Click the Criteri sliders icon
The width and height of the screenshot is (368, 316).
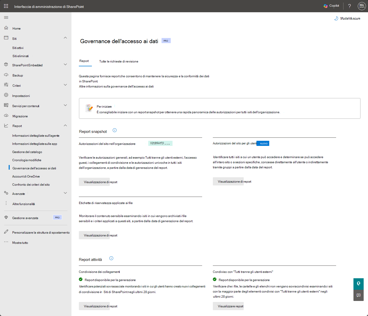point(6,85)
